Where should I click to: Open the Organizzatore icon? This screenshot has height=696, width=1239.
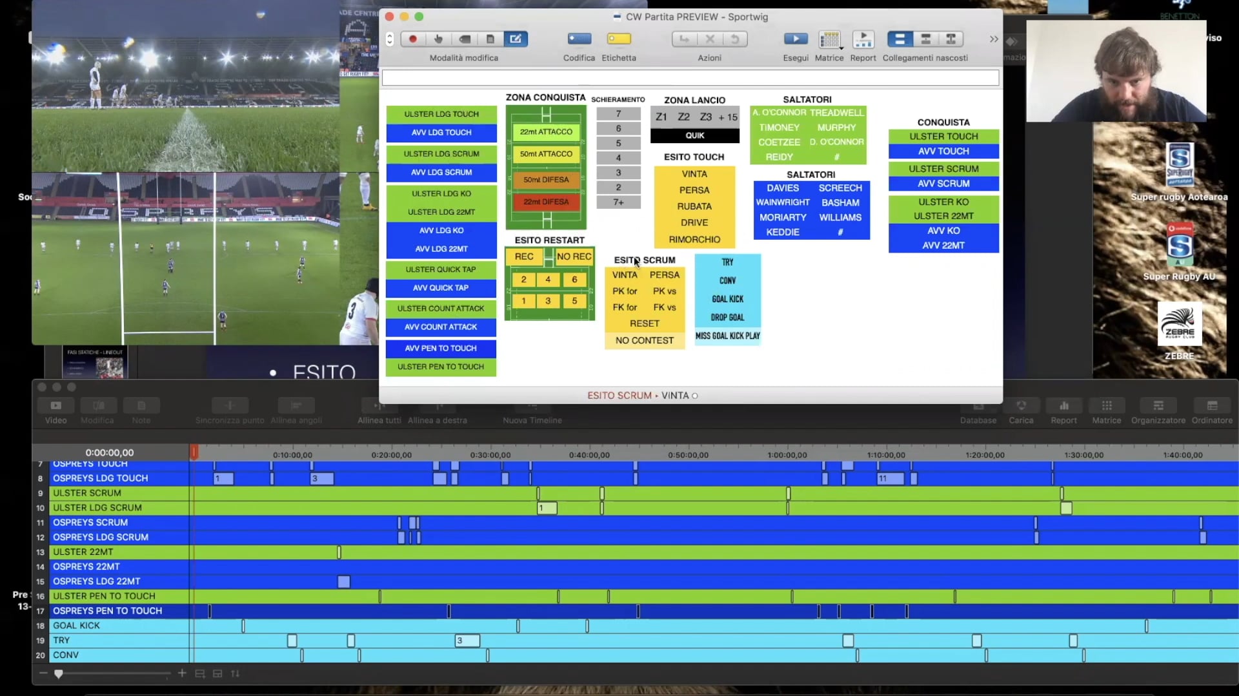[1158, 405]
